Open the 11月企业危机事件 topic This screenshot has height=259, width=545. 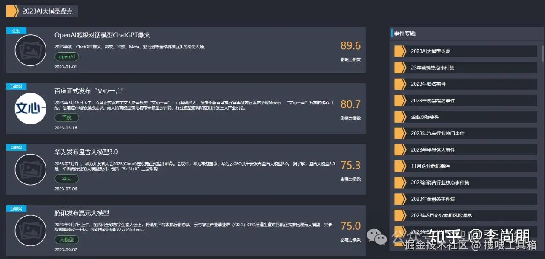tap(466, 166)
